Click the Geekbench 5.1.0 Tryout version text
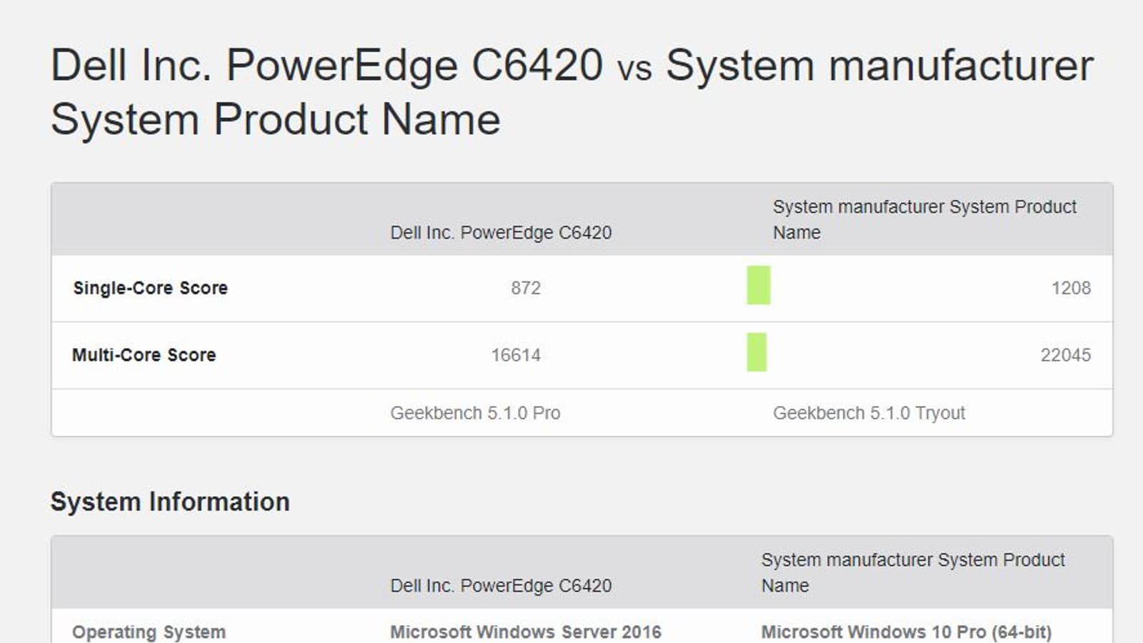This screenshot has width=1143, height=643. point(869,413)
